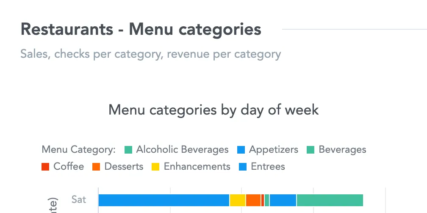Click the orange Desserts legend swatch
427x213 pixels.
click(x=96, y=167)
